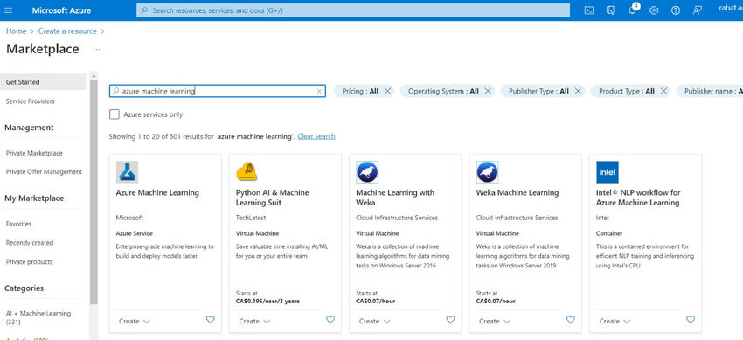
Task: Open the hamburger portal menu
Action: [x=8, y=10]
